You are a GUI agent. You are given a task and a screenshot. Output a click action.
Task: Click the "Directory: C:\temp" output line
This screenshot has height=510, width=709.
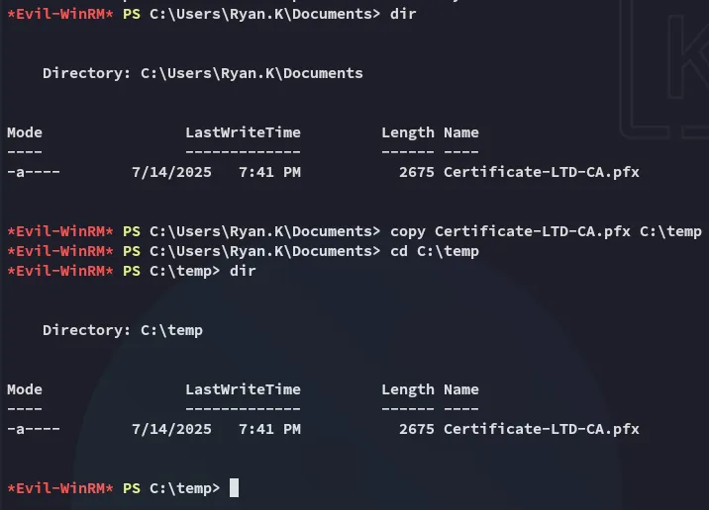click(x=123, y=330)
